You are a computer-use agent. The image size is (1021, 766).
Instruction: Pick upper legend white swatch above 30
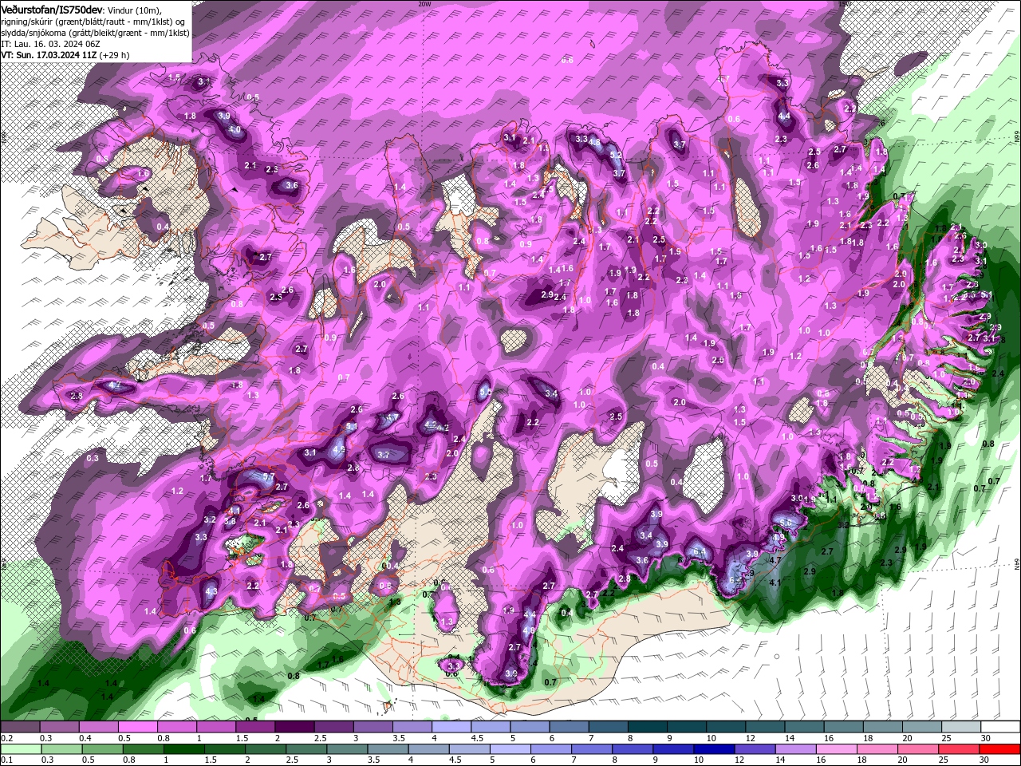(x=1000, y=726)
